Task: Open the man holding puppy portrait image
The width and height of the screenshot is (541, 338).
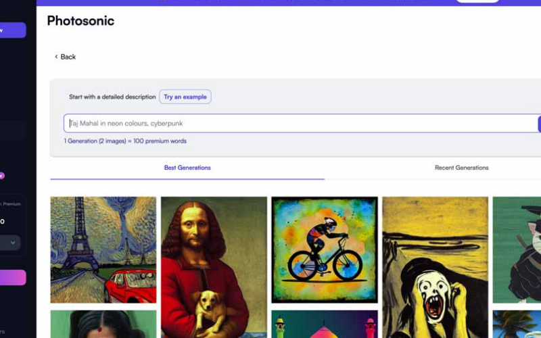Action: [214, 267]
